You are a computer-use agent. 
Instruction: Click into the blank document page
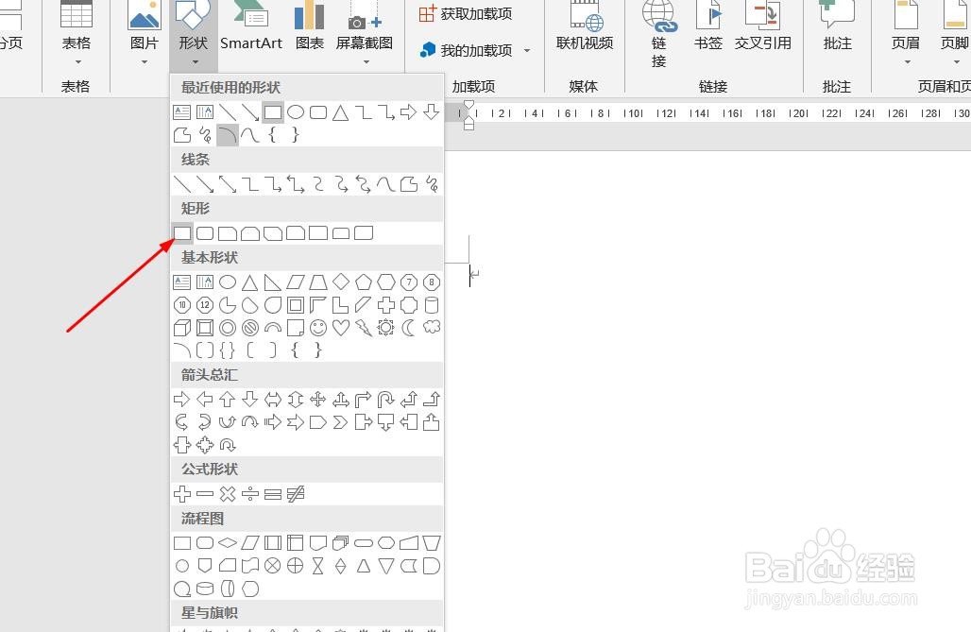(707, 390)
